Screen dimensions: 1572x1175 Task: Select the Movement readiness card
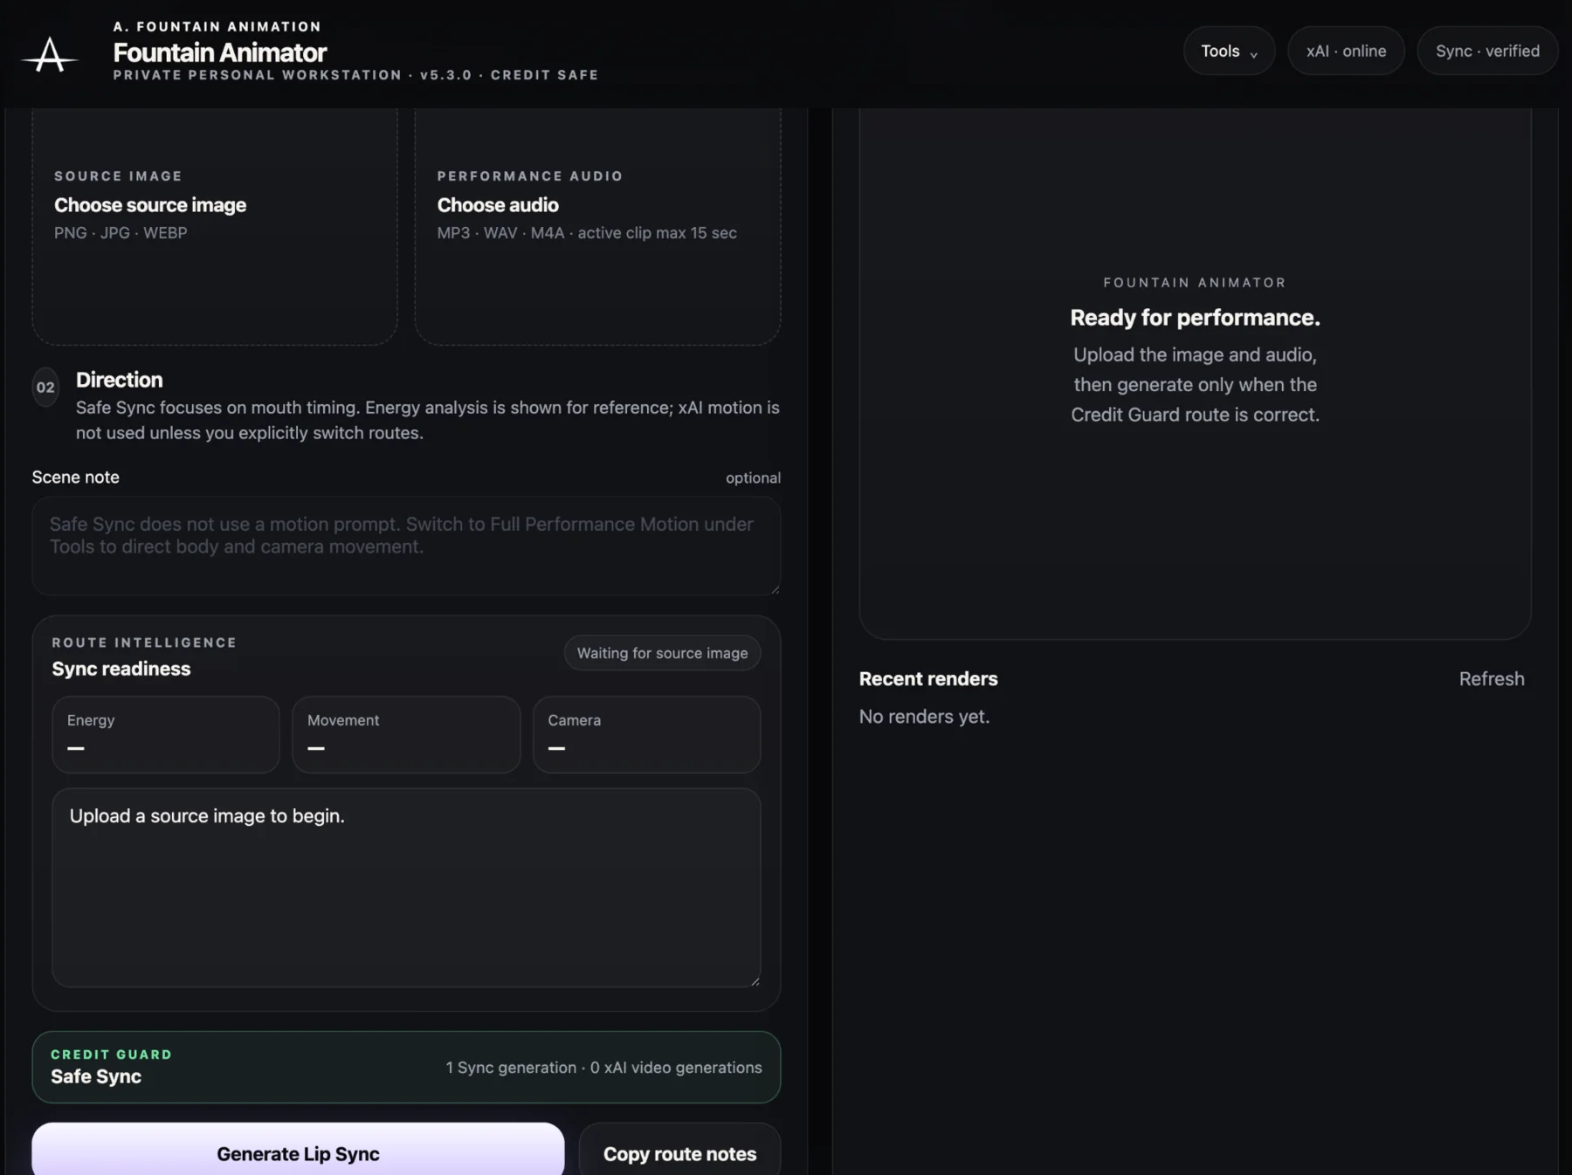406,734
